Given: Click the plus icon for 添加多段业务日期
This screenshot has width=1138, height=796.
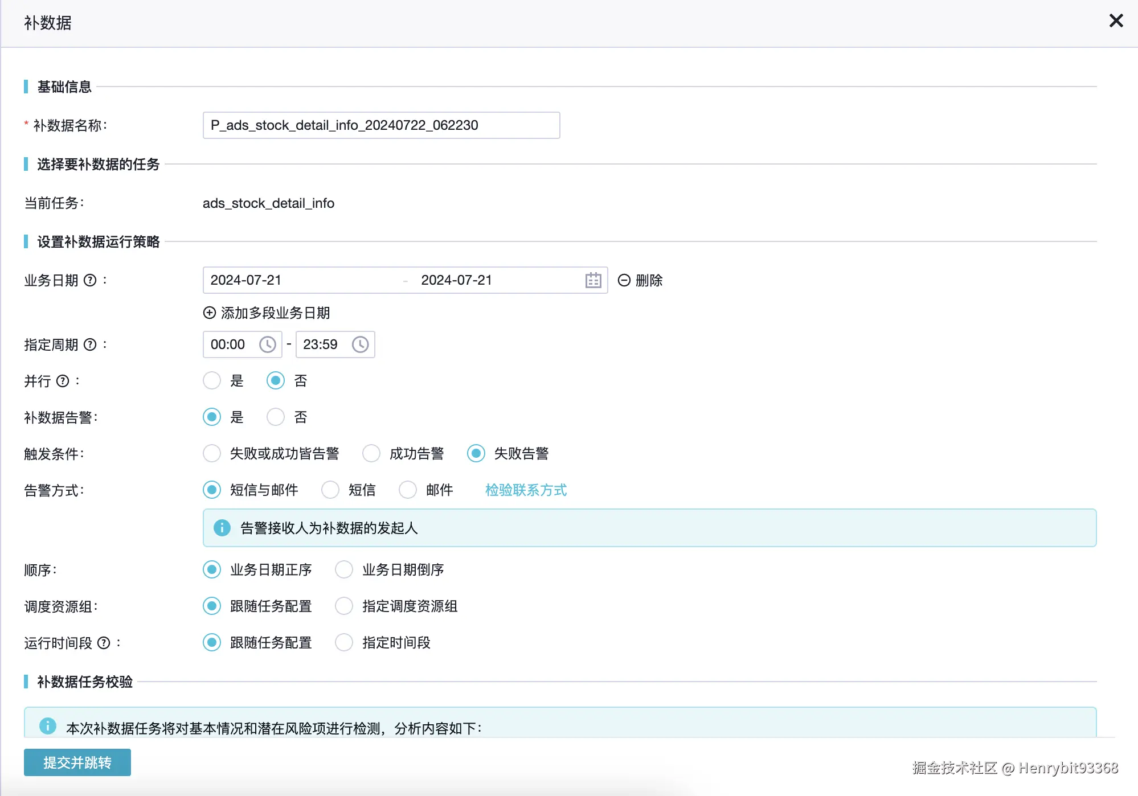Looking at the screenshot, I should (x=210, y=313).
